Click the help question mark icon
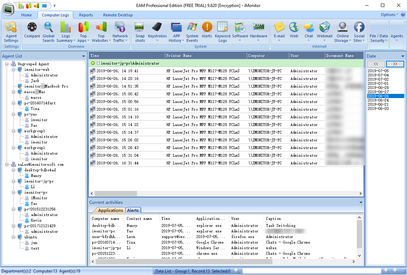 pos(403,15)
